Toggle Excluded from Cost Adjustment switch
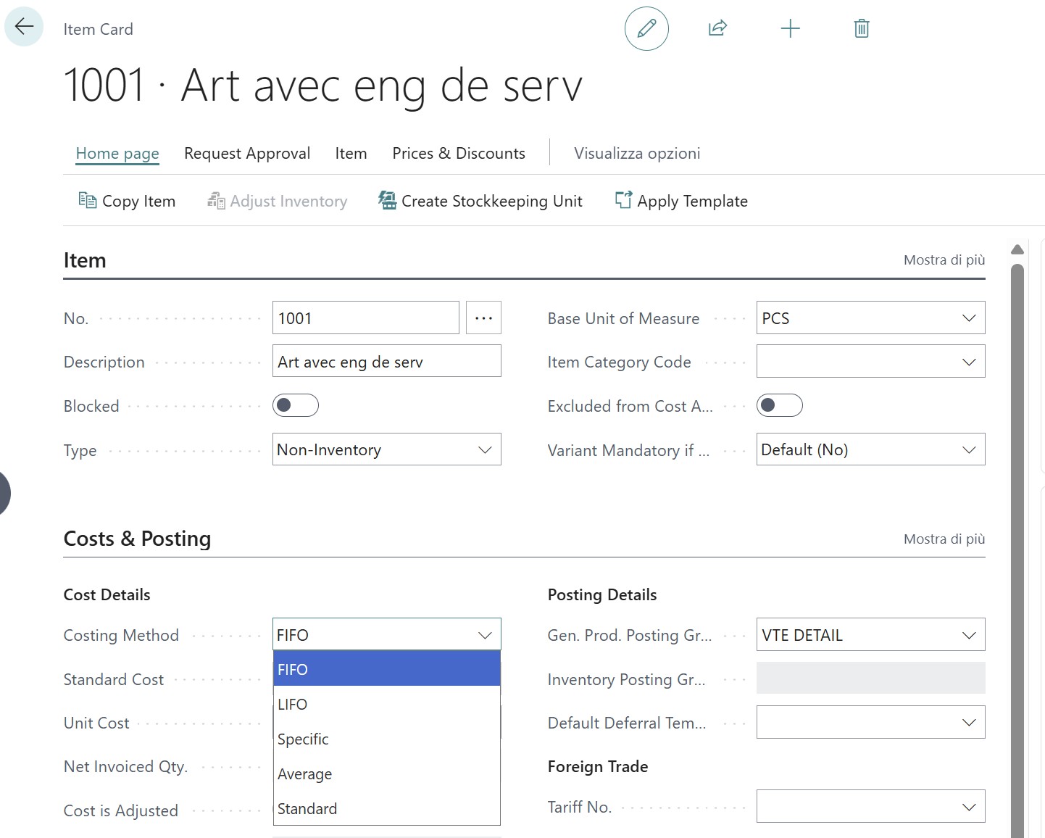 [779, 405]
